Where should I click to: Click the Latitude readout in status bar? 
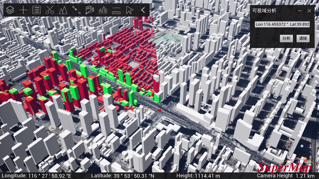tap(123, 176)
